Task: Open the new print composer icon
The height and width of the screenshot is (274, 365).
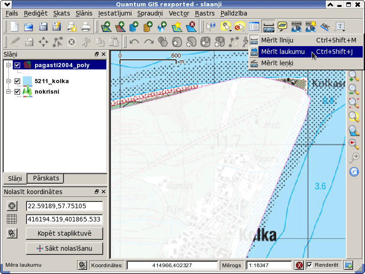Action: click(72, 26)
